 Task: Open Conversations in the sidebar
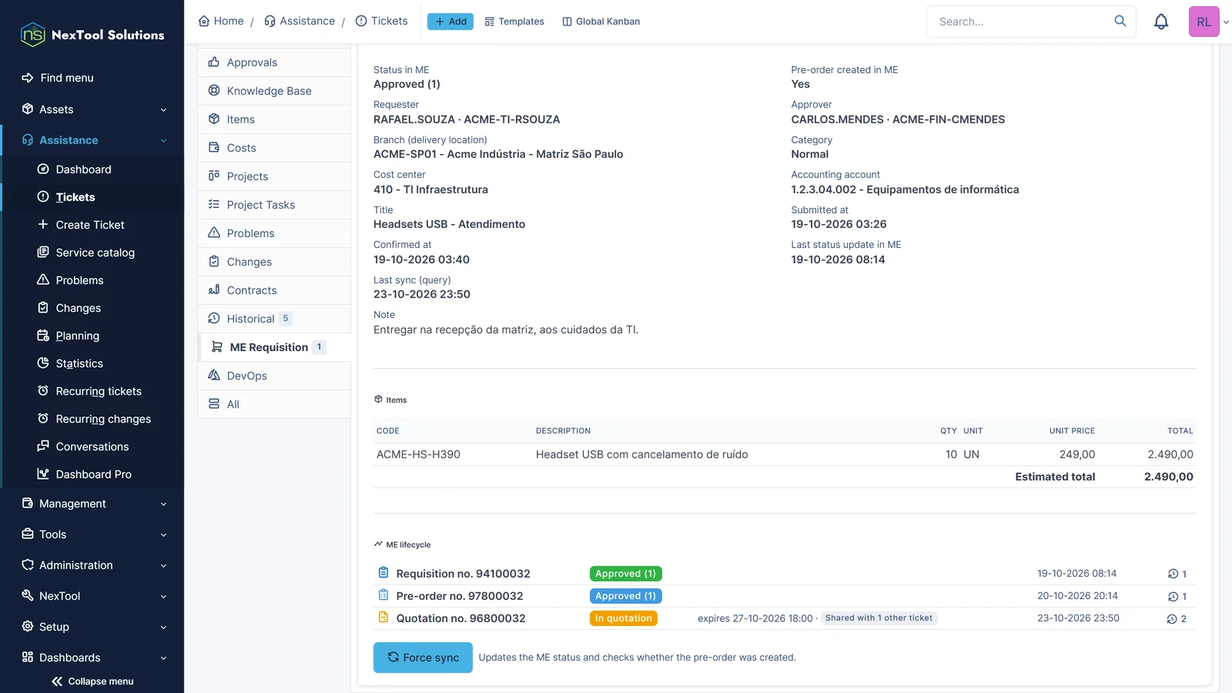tap(92, 447)
